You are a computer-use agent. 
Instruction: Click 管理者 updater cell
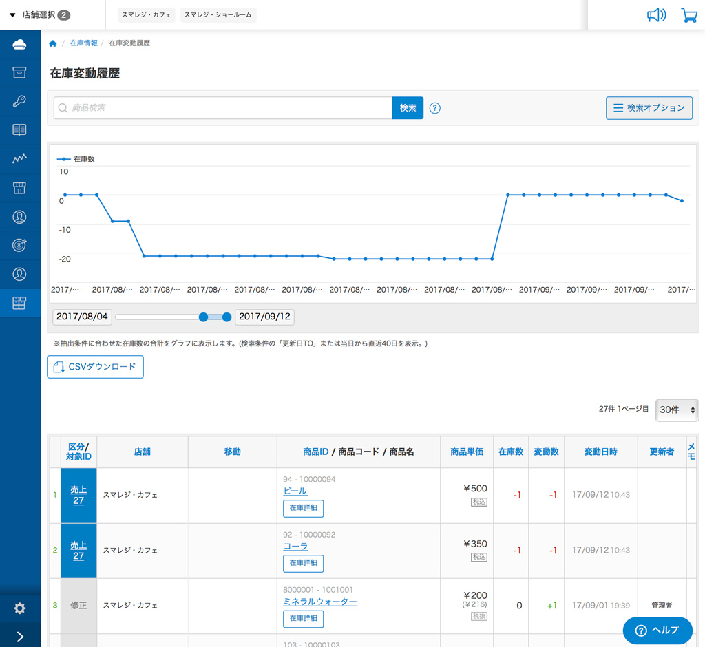coord(662,606)
